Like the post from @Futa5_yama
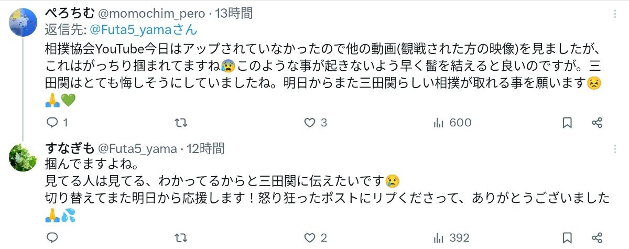Image resolution: width=629 pixels, height=249 pixels. coord(310,237)
